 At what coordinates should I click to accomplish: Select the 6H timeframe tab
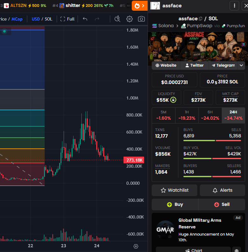tap(210, 115)
